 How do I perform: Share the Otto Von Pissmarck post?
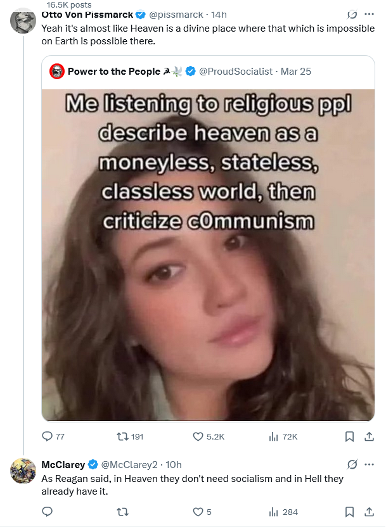368,436
